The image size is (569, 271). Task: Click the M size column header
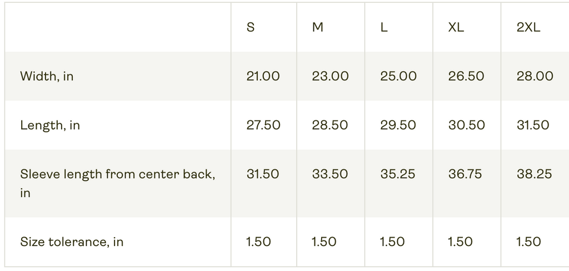tap(318, 27)
